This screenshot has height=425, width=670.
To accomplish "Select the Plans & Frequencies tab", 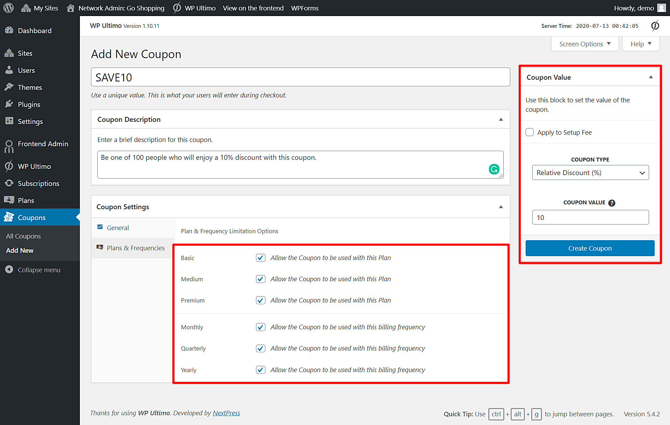I will pyautogui.click(x=133, y=248).
